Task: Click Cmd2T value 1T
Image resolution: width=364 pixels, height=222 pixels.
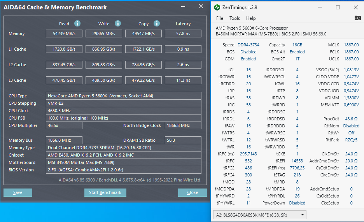Action: 297,59
